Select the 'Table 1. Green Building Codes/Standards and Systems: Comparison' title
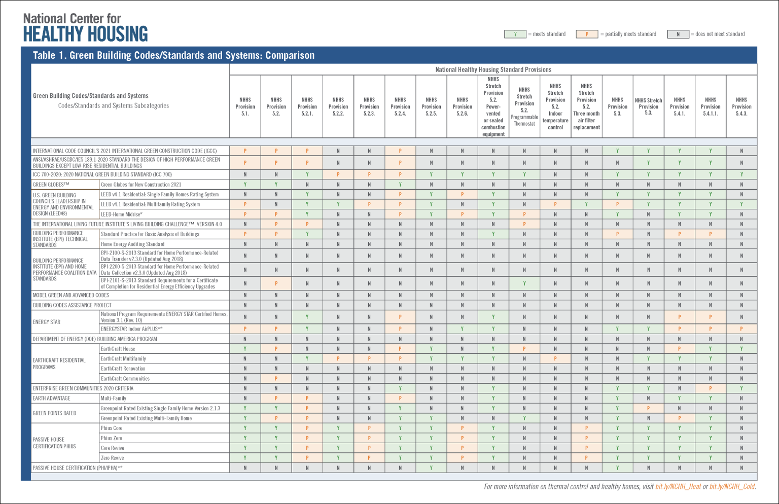 point(173,55)
